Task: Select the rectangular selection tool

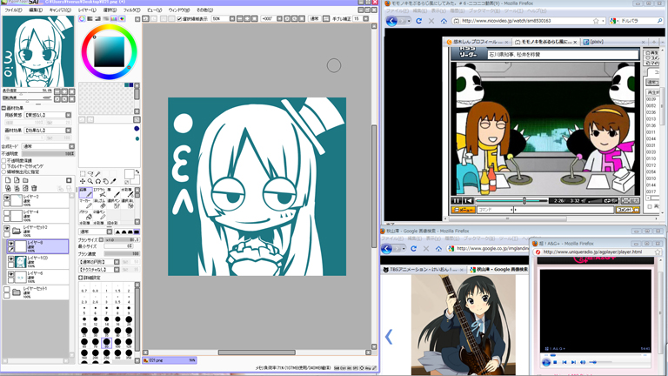Action: coord(83,173)
